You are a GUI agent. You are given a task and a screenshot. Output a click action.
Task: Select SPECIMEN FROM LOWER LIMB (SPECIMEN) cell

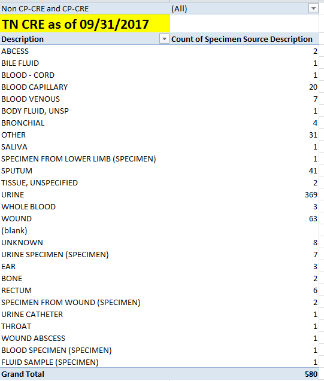(x=78, y=159)
